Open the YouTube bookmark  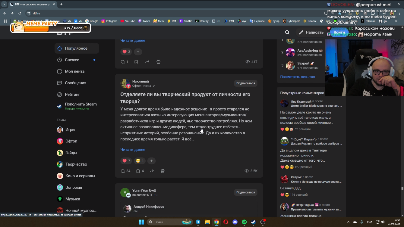click(x=128, y=21)
